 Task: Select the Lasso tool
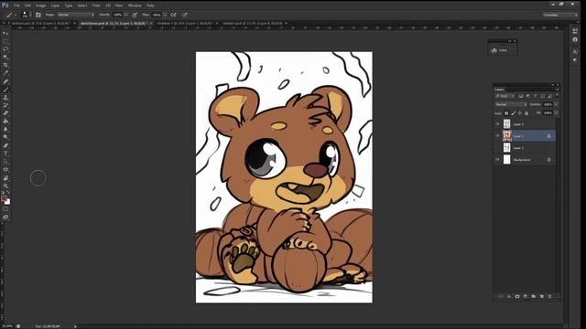(5, 48)
